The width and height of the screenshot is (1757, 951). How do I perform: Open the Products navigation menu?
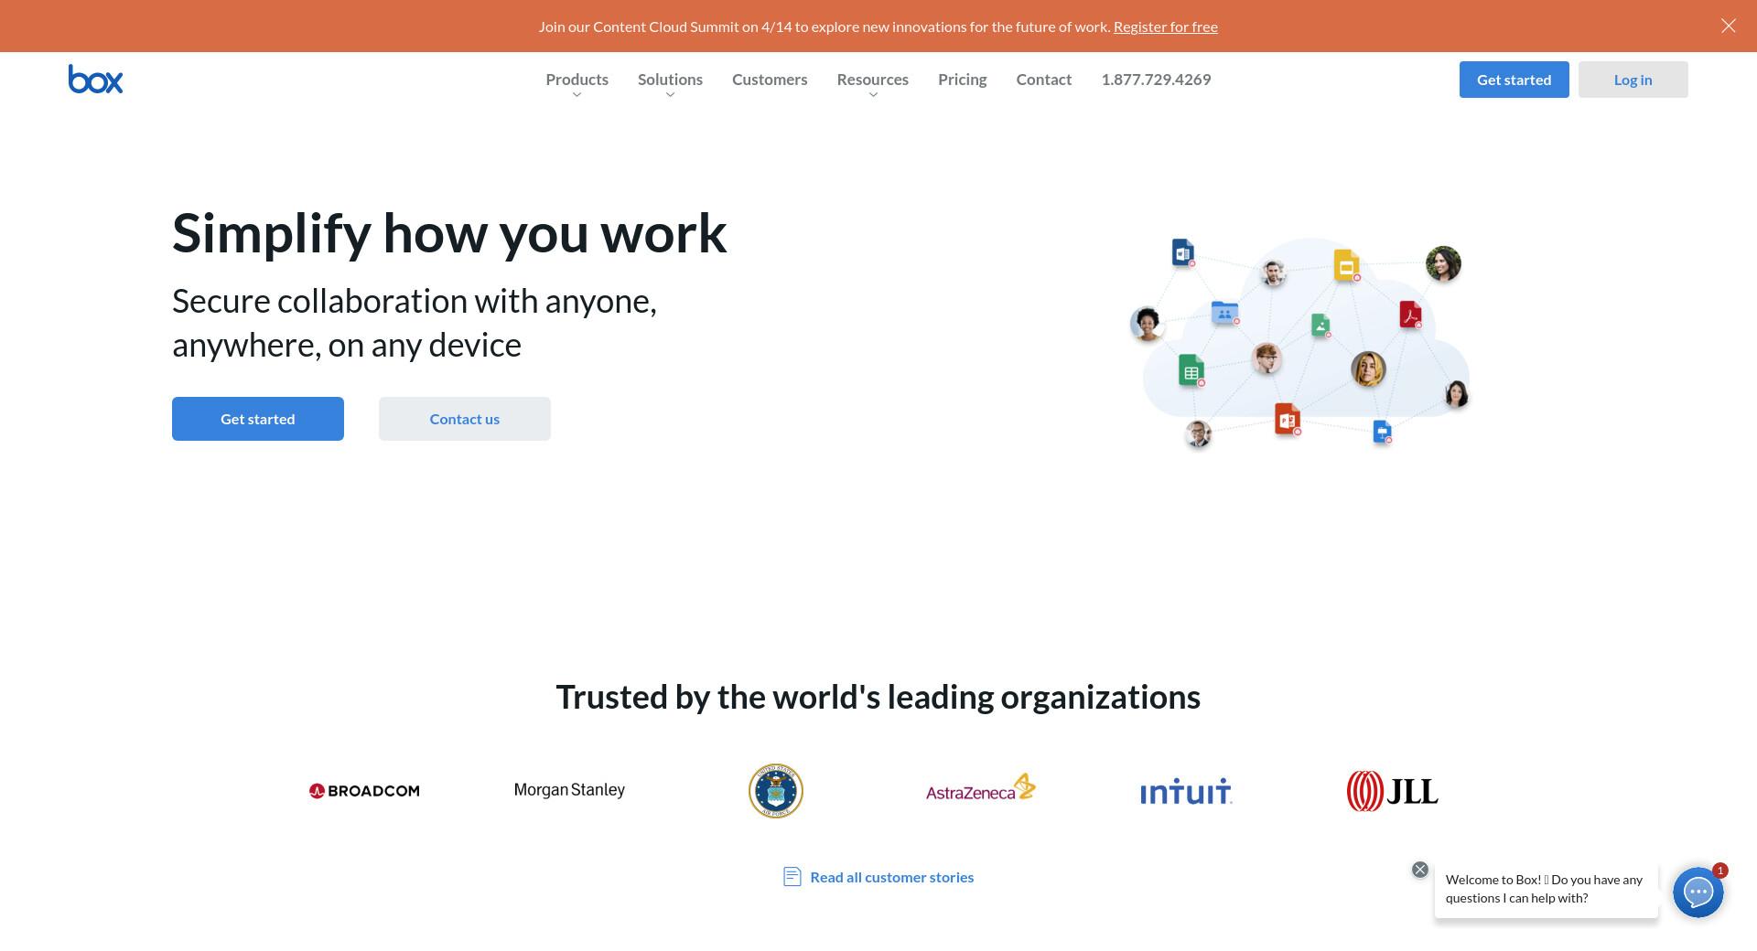pyautogui.click(x=577, y=80)
